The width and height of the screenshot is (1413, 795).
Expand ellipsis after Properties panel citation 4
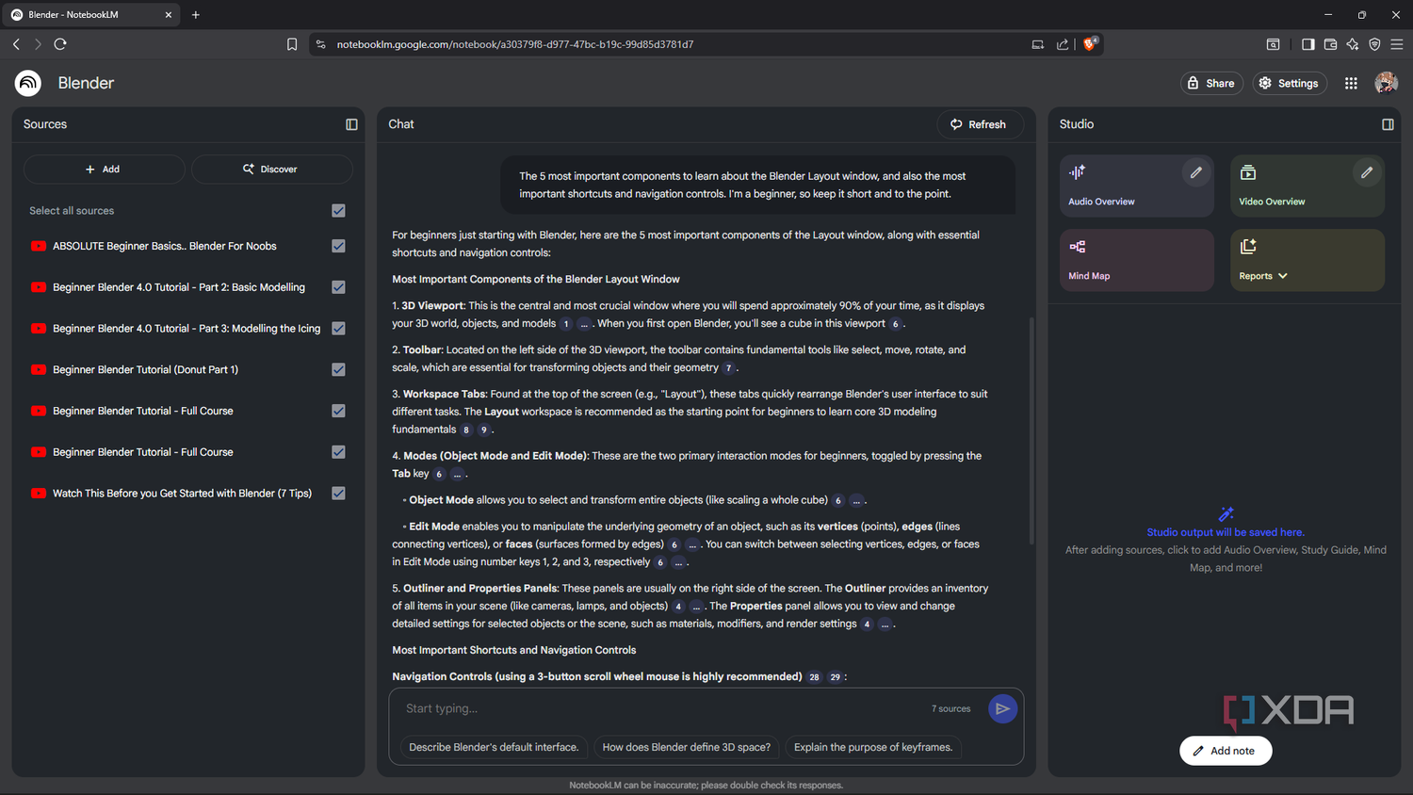click(885, 625)
